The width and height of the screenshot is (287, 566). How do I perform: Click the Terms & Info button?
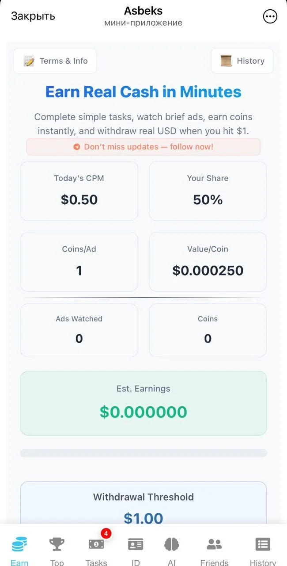click(55, 61)
